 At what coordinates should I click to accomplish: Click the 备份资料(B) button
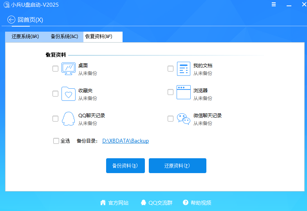[125, 166]
